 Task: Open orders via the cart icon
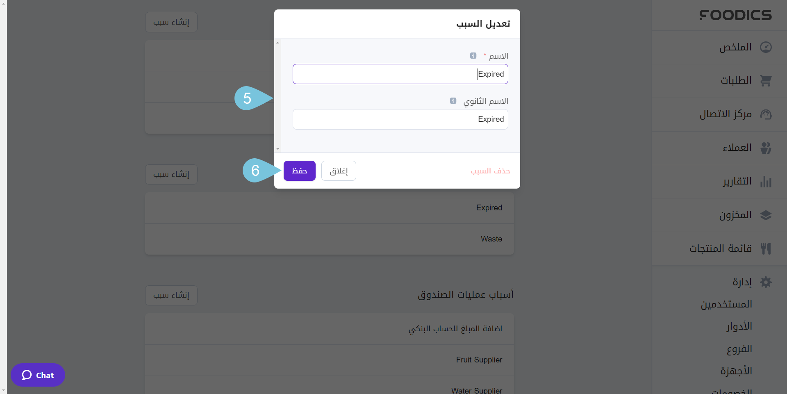coord(766,81)
